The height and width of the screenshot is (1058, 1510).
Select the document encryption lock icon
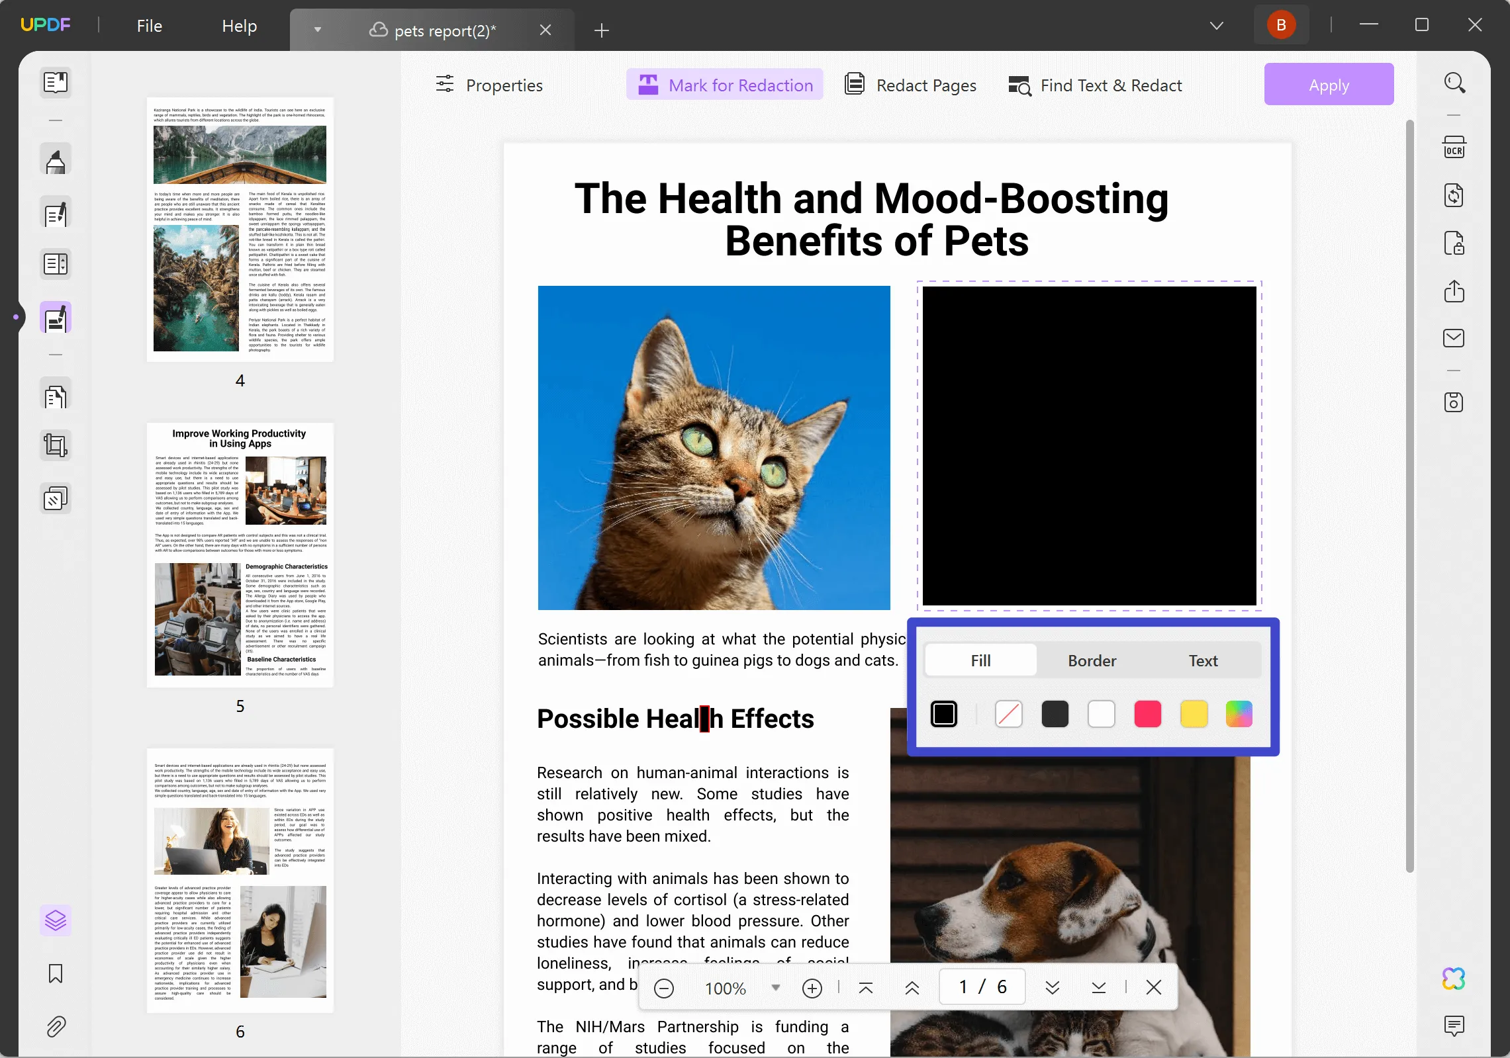pyautogui.click(x=1455, y=242)
